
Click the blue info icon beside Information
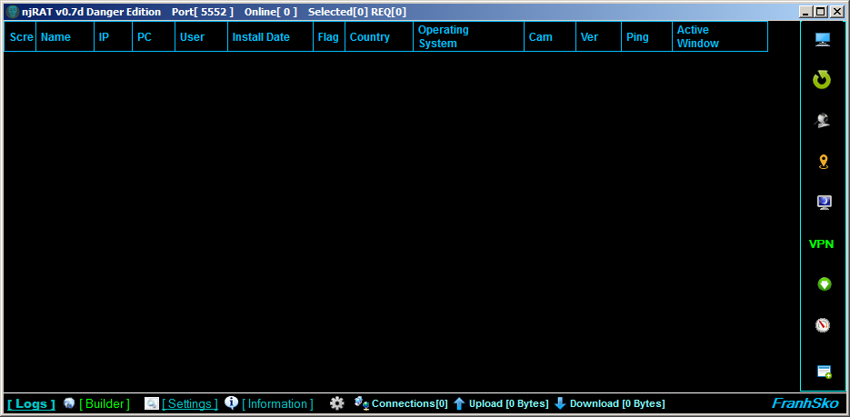232,403
